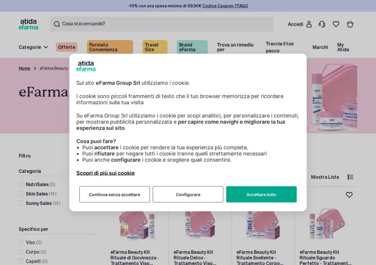Open the account user icon
Viewport: 376px width, 265px height.
(x=309, y=24)
